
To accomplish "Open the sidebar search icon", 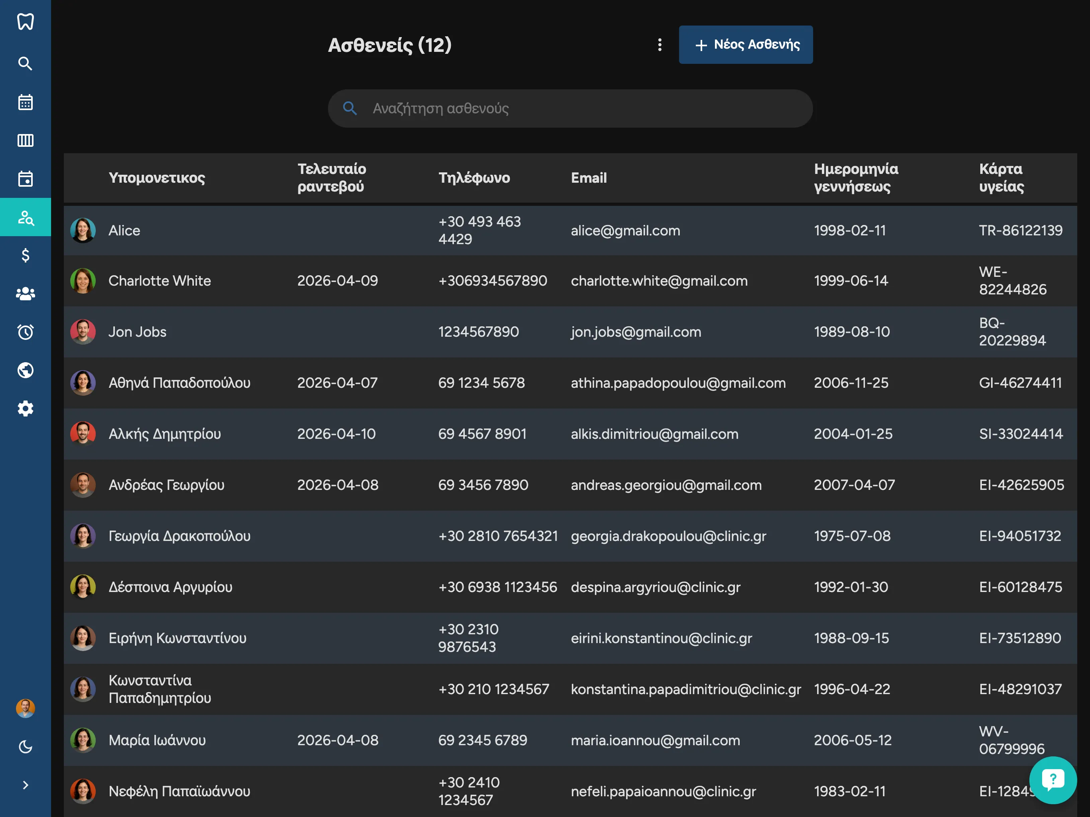I will pos(25,63).
